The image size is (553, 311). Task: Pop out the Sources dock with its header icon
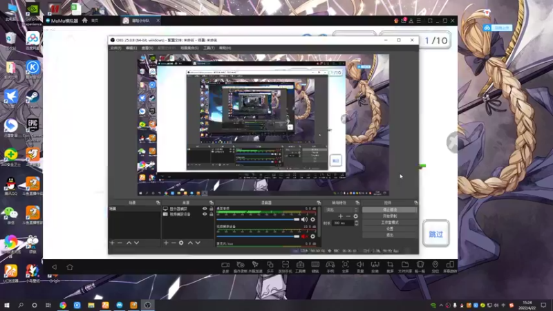212,202
